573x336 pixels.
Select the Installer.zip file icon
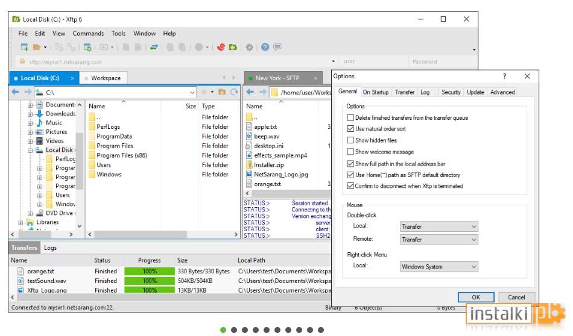249,165
